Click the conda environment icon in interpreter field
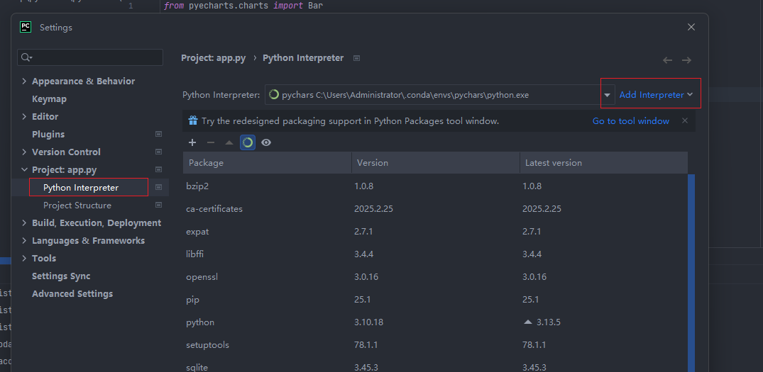Image resolution: width=763 pixels, height=372 pixels. (274, 95)
